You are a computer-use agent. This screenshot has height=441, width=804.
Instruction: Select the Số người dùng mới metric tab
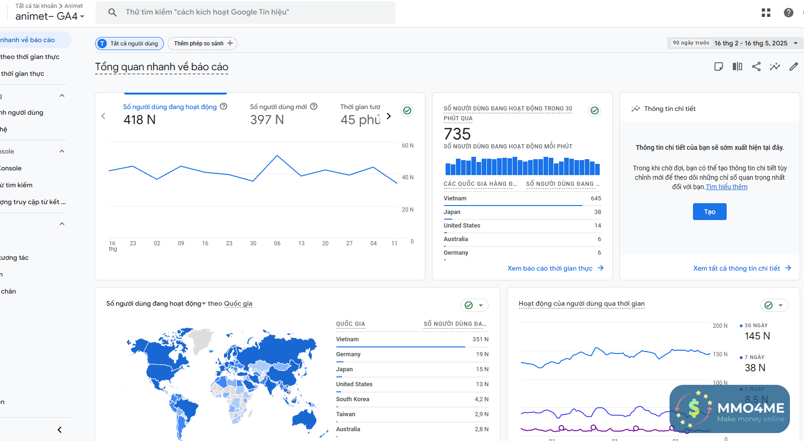click(278, 107)
